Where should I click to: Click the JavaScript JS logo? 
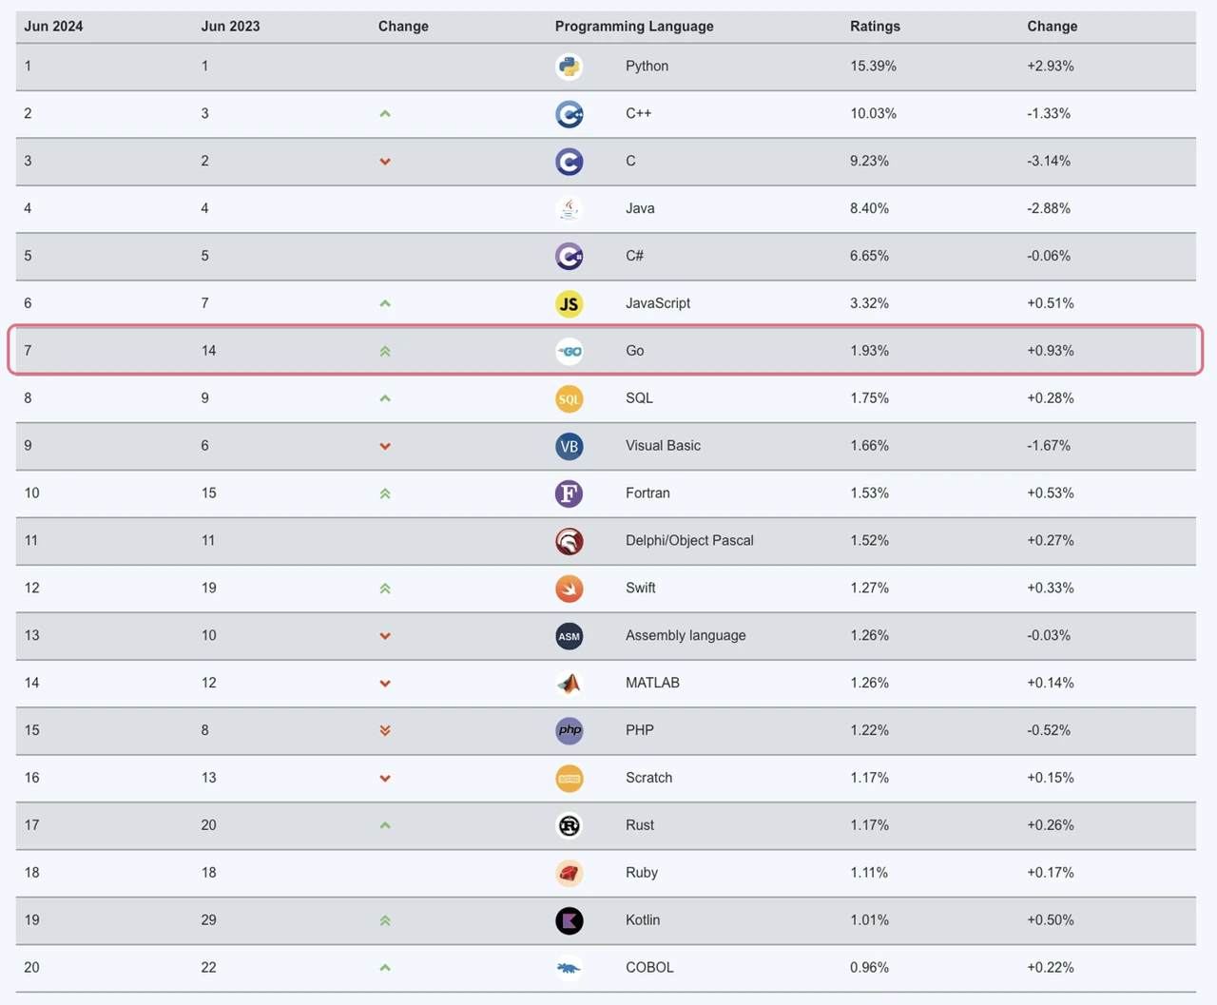point(569,304)
